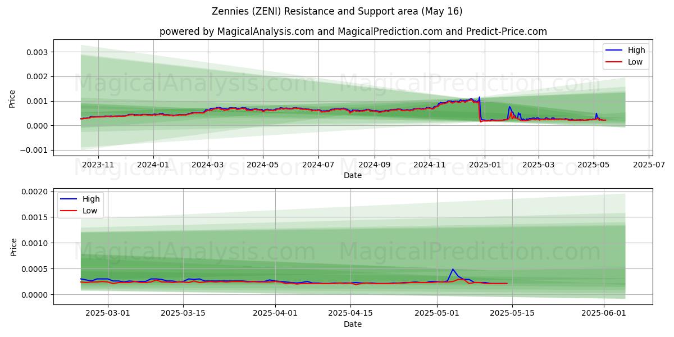Image resolution: width=674 pixels, height=337 pixels.
Task: Click the 'Price' y-axis label of the top chart
Action: tap(12, 98)
